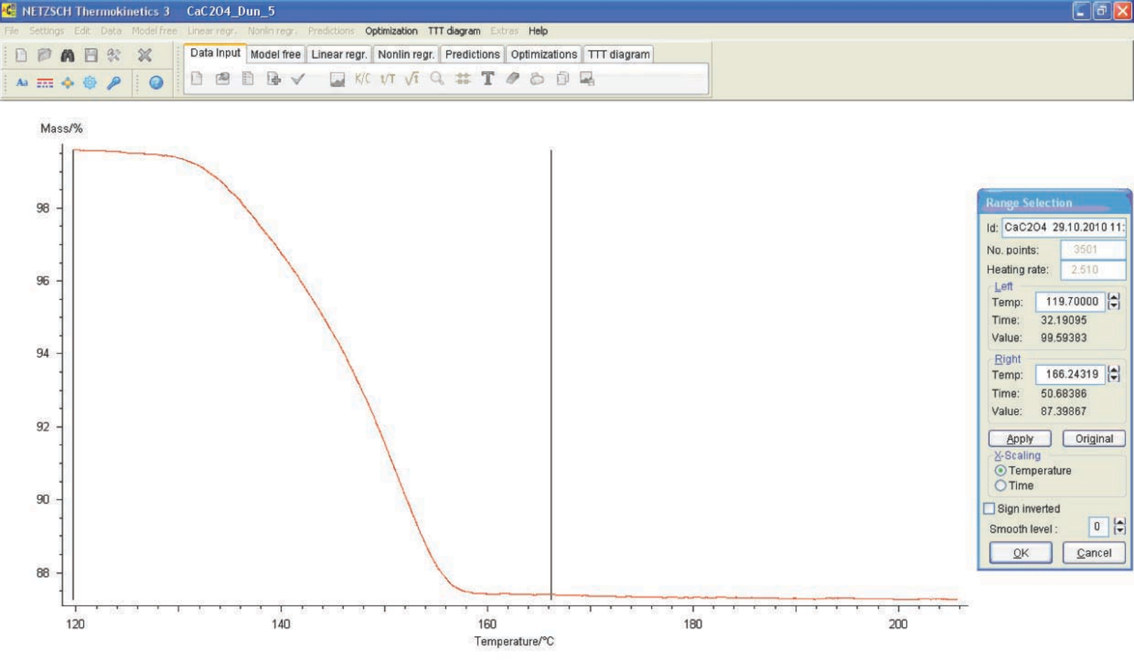The height and width of the screenshot is (662, 1134).
Task: Open help with the blue question mark icon
Action: (x=156, y=83)
